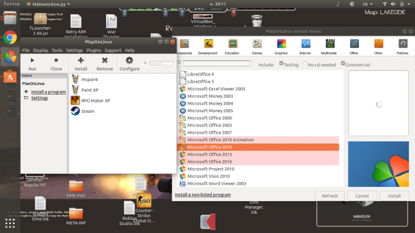Open the system status menu icons
Image resolution: width=415 pixels, height=233 pixels.
pos(397,4)
